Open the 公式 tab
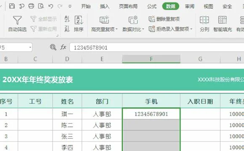 152,6
